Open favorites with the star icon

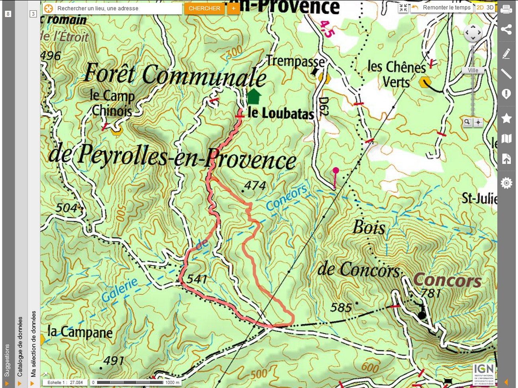point(506,118)
